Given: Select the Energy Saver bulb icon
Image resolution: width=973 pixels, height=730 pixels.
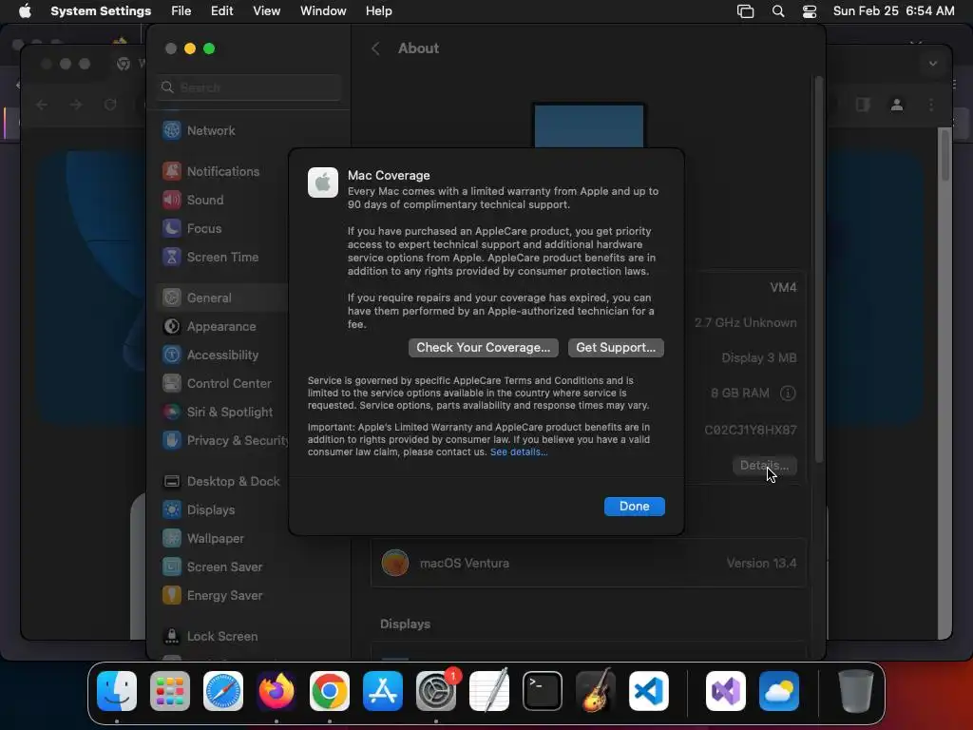Looking at the screenshot, I should point(171,596).
